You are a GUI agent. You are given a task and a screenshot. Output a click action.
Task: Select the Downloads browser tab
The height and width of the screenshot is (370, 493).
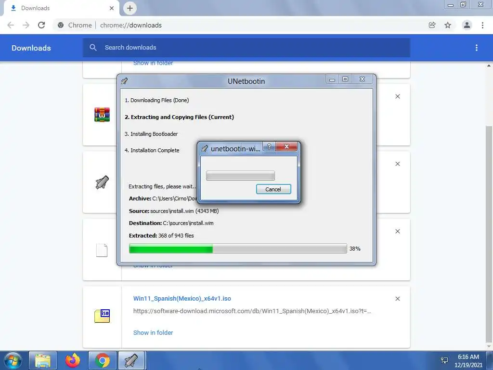point(61,8)
